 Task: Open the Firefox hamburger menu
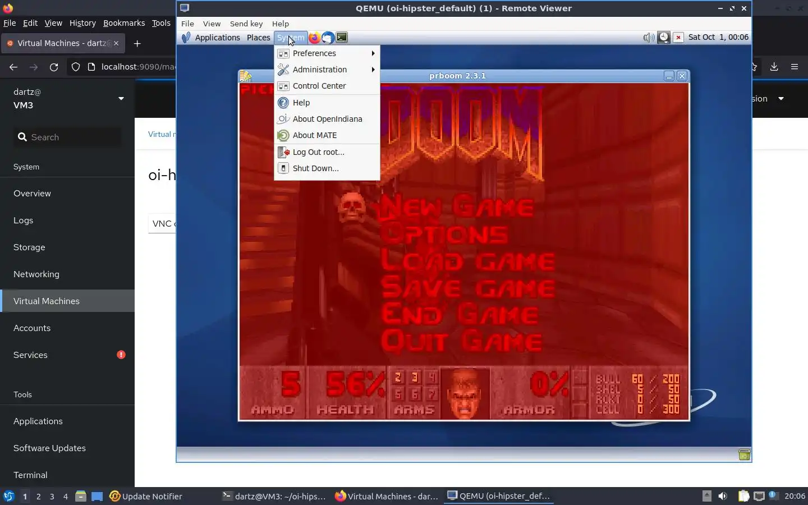tap(795, 67)
